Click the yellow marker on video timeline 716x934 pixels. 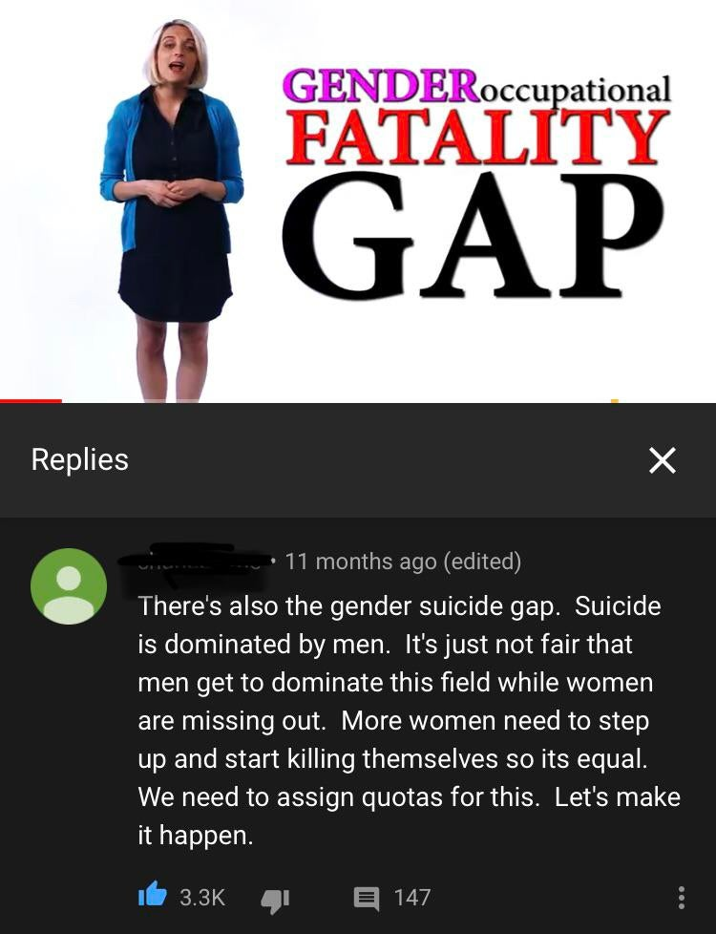[x=615, y=401]
